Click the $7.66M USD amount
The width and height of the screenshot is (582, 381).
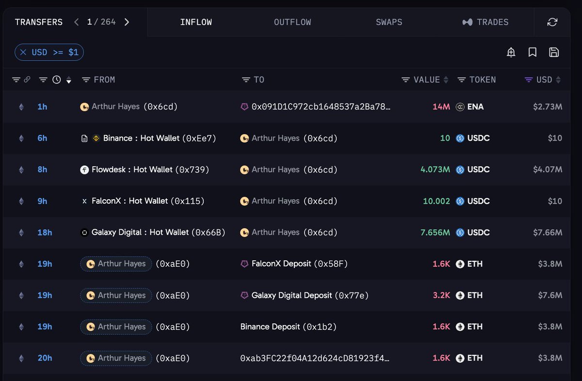(548, 233)
